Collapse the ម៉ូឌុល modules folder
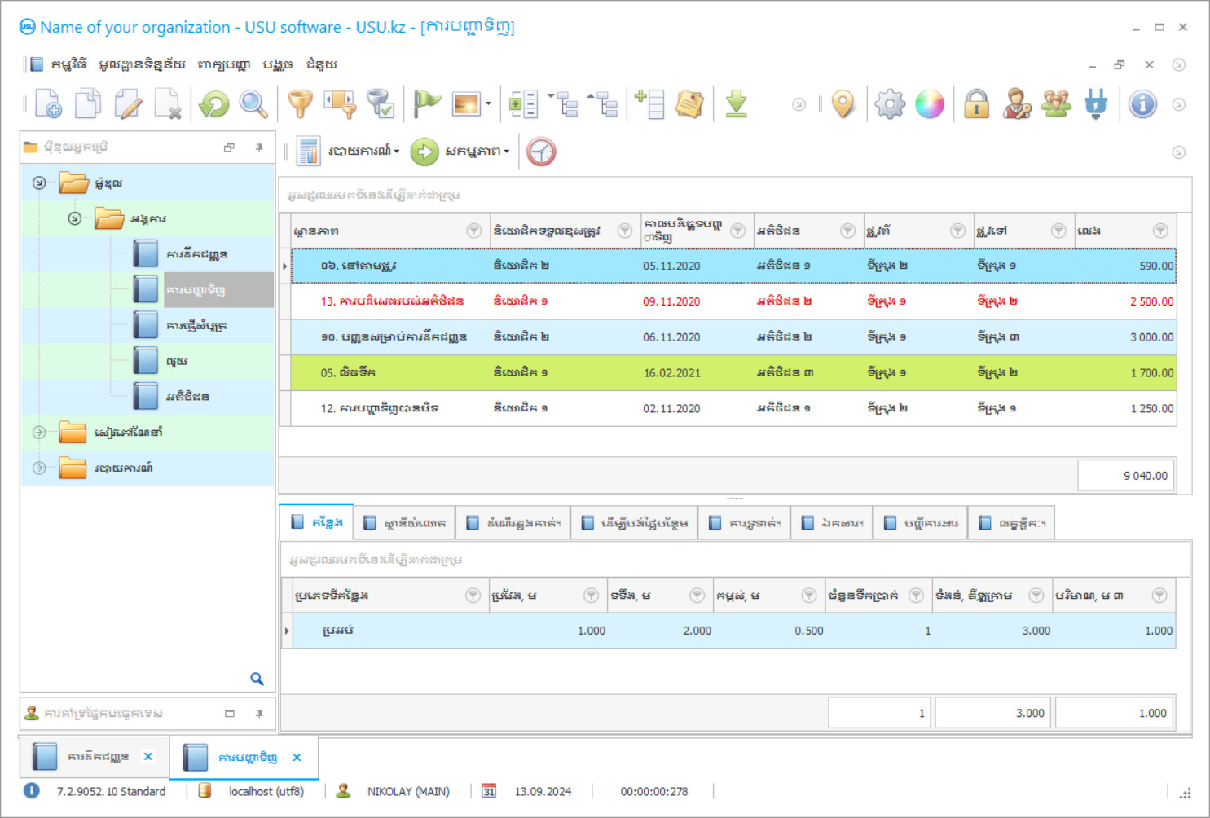Viewport: 1210px width, 818px height. (39, 183)
